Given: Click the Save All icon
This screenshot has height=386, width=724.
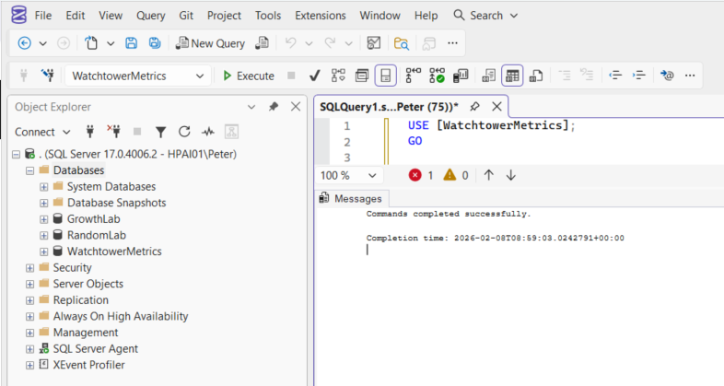Looking at the screenshot, I should pos(155,43).
